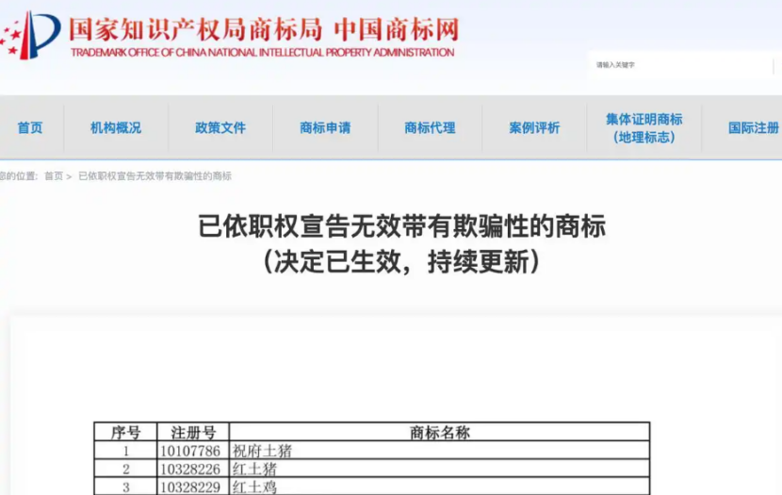
Task: Click registration number 10107786
Action: [x=190, y=451]
